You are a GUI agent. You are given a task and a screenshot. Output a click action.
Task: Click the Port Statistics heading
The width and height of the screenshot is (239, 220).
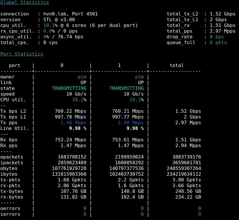coord(22,54)
